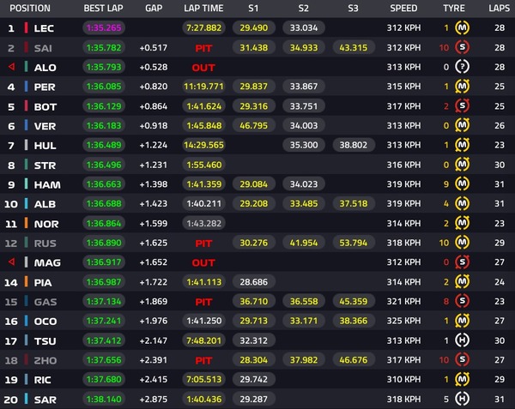Click Hamilton's team color bar
515x409 pixels.
(26, 184)
